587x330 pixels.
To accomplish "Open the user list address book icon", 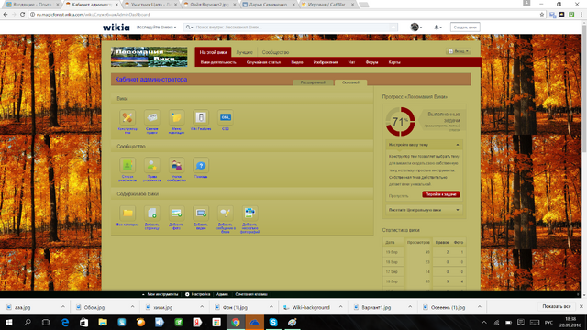I will [127, 165].
